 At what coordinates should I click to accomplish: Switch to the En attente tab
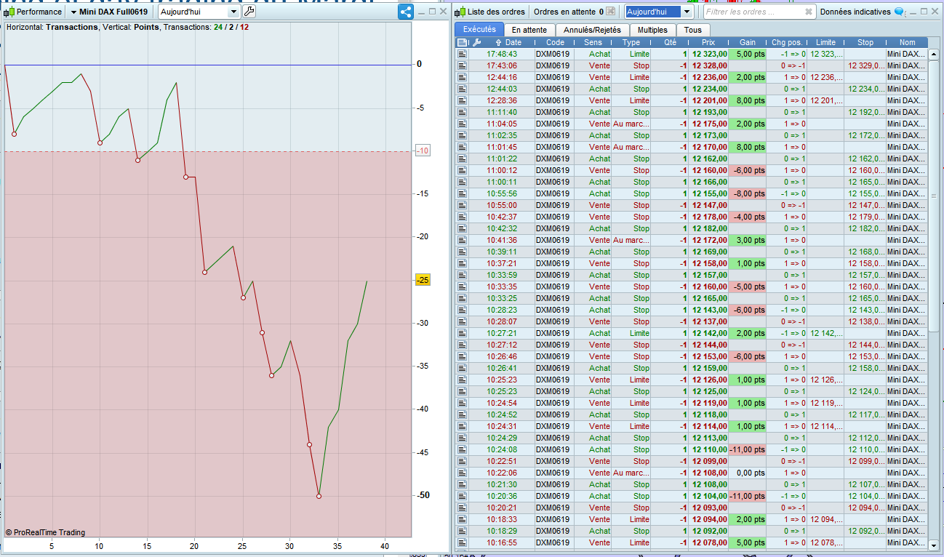(x=529, y=30)
